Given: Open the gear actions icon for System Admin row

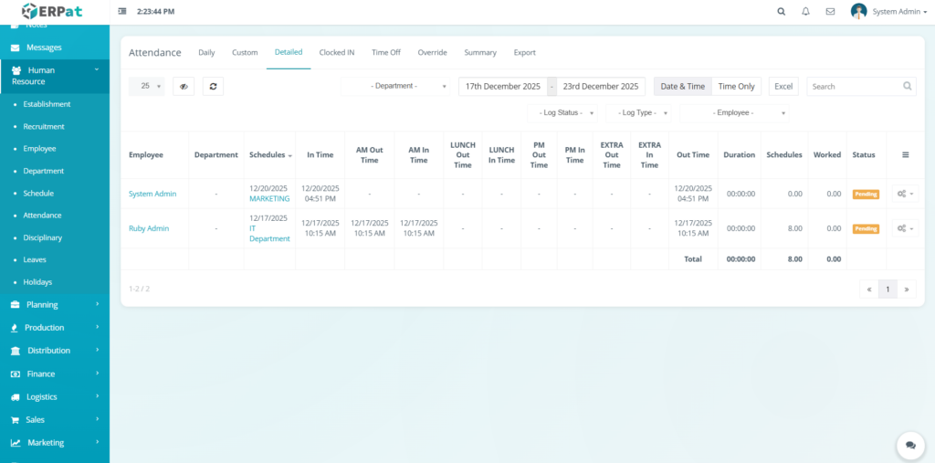Looking at the screenshot, I should click(x=905, y=194).
